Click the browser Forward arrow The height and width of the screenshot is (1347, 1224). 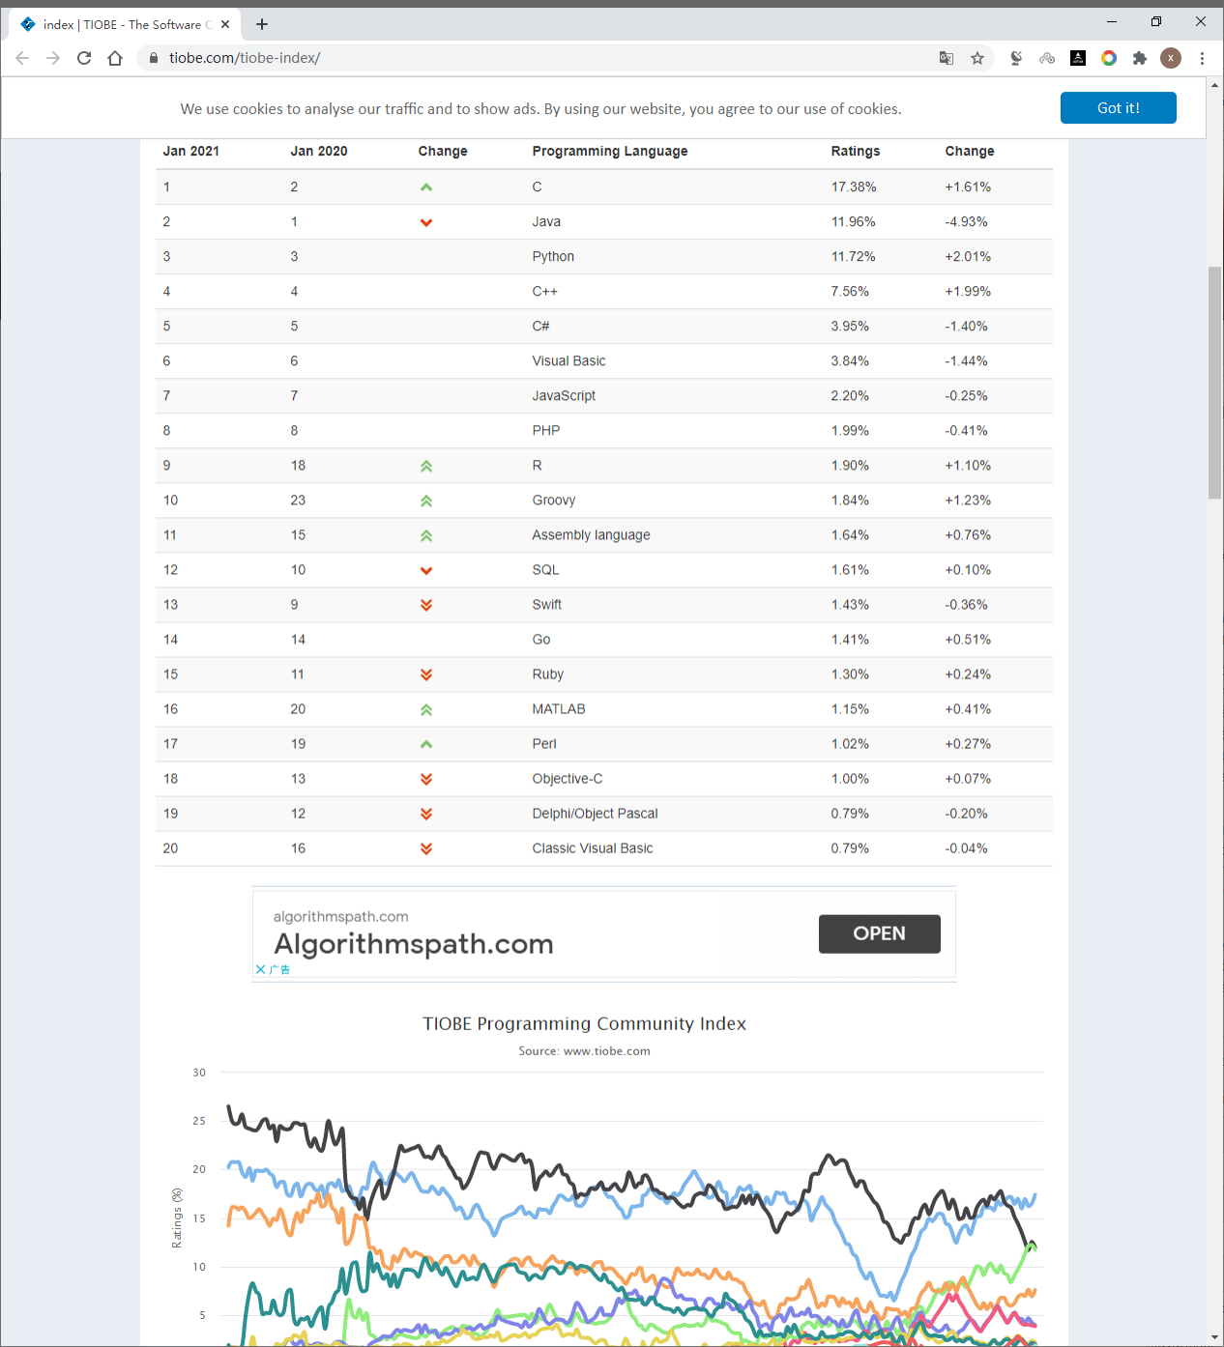53,58
